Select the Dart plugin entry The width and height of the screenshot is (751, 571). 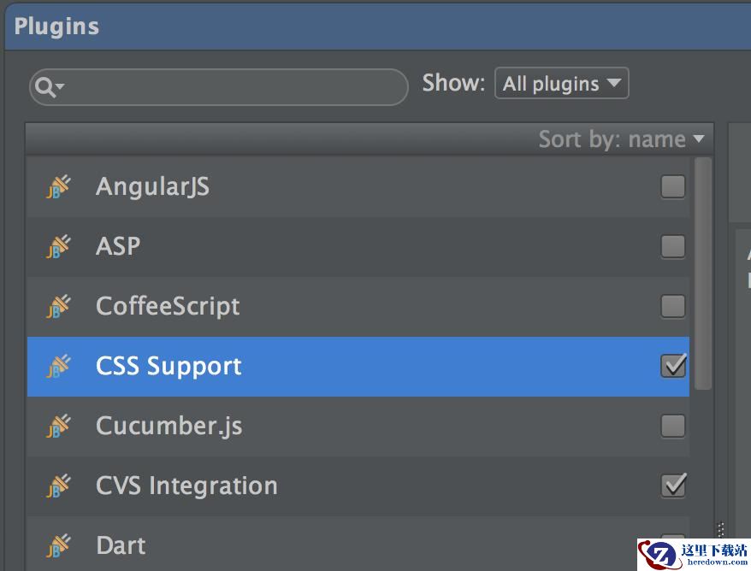click(358, 544)
